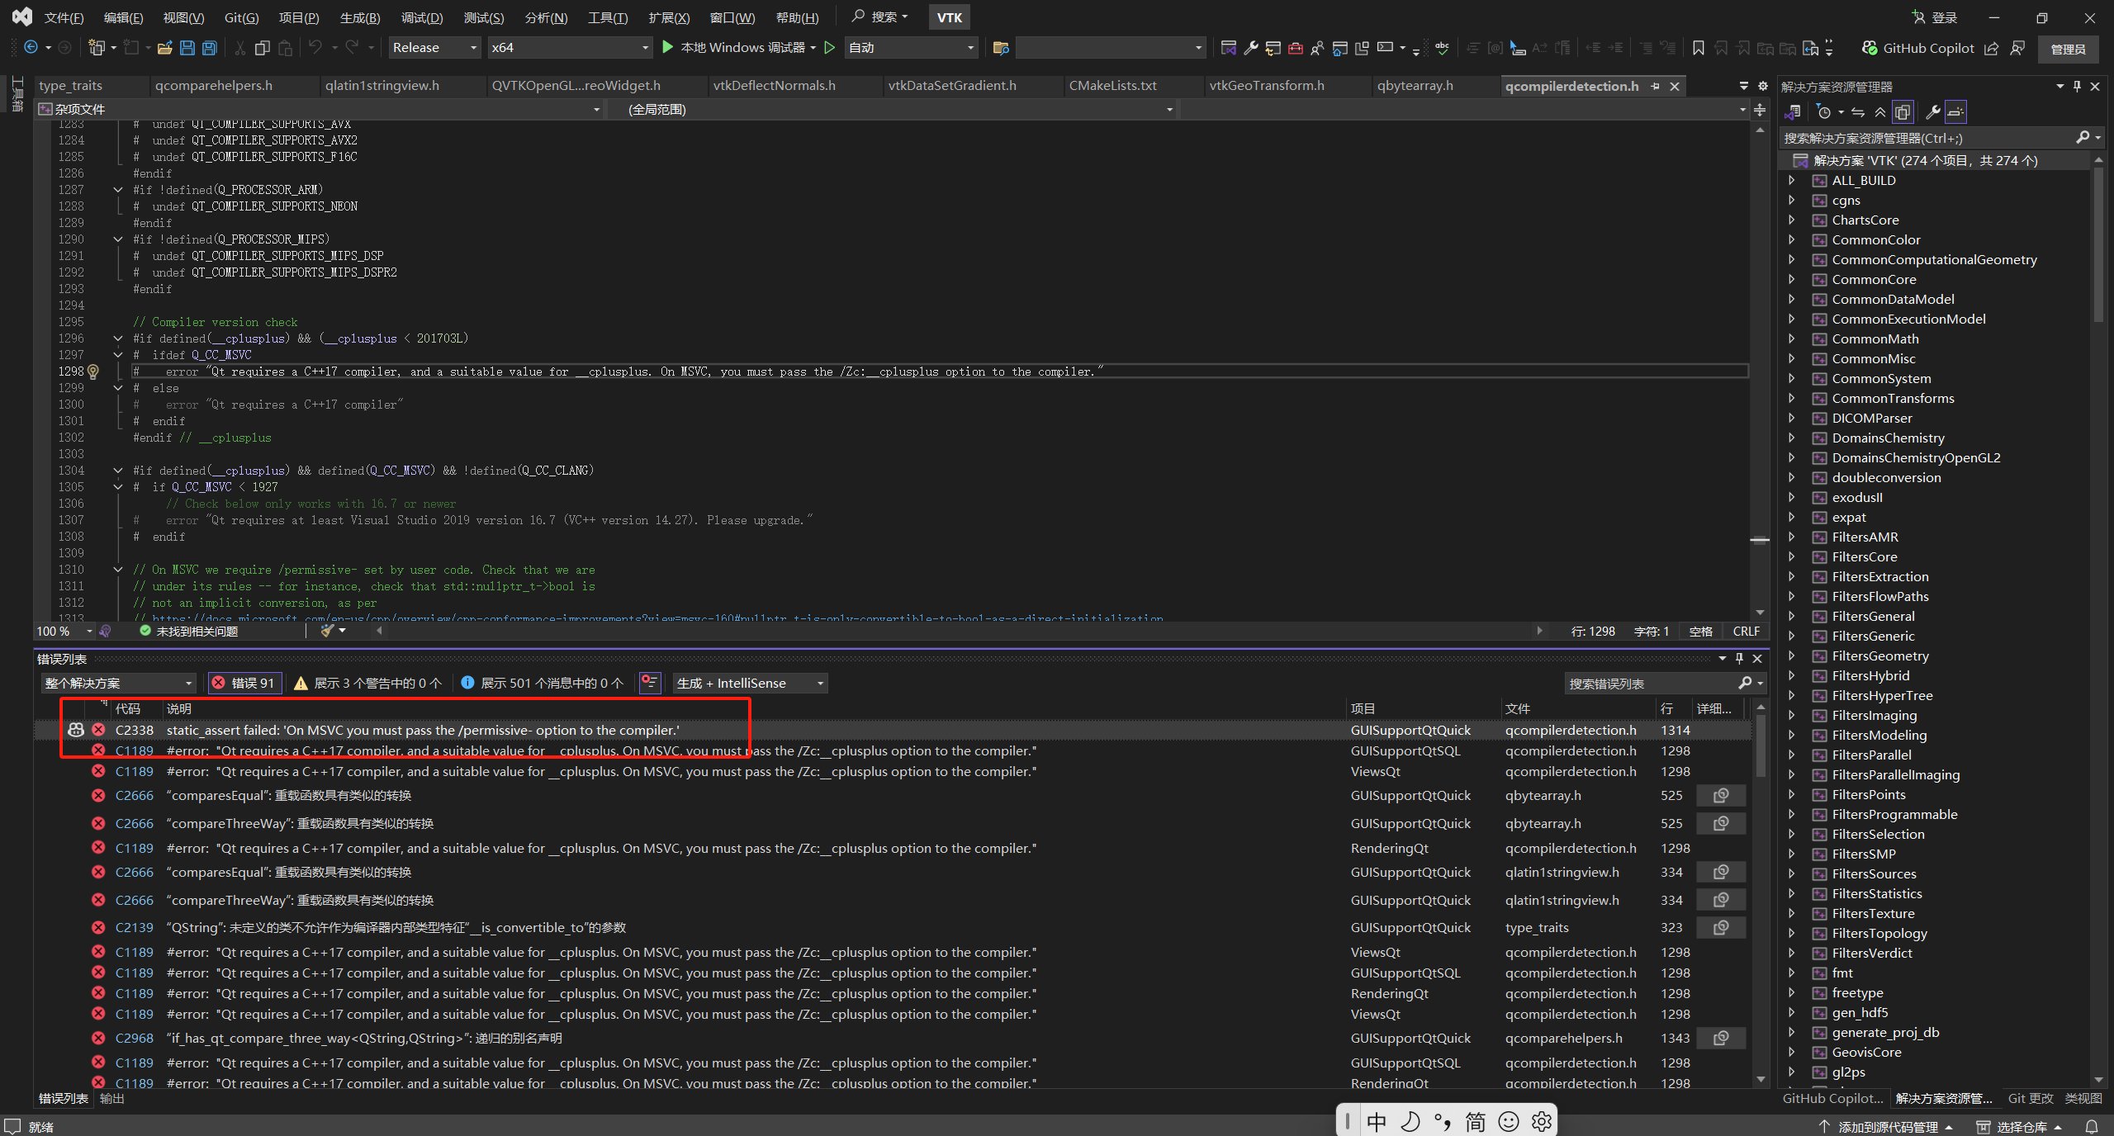The height and width of the screenshot is (1136, 2114).
Task: Sync Solution Explorer with active document
Action: (x=1856, y=111)
